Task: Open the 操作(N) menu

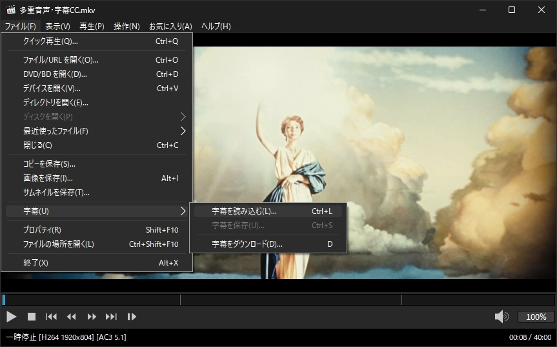Action: coord(127,26)
